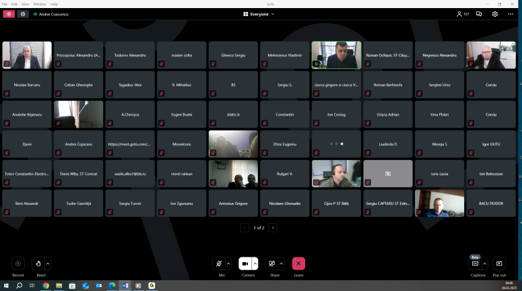Expand microphone options arrow next to Mic
This screenshot has width=522, height=291.
[228, 263]
